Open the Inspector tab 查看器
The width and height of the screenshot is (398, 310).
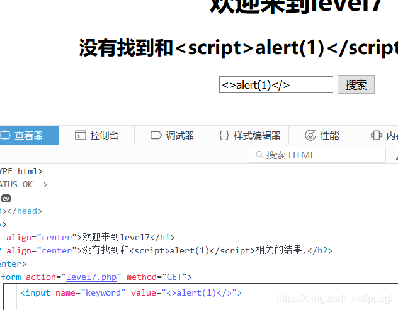29,135
